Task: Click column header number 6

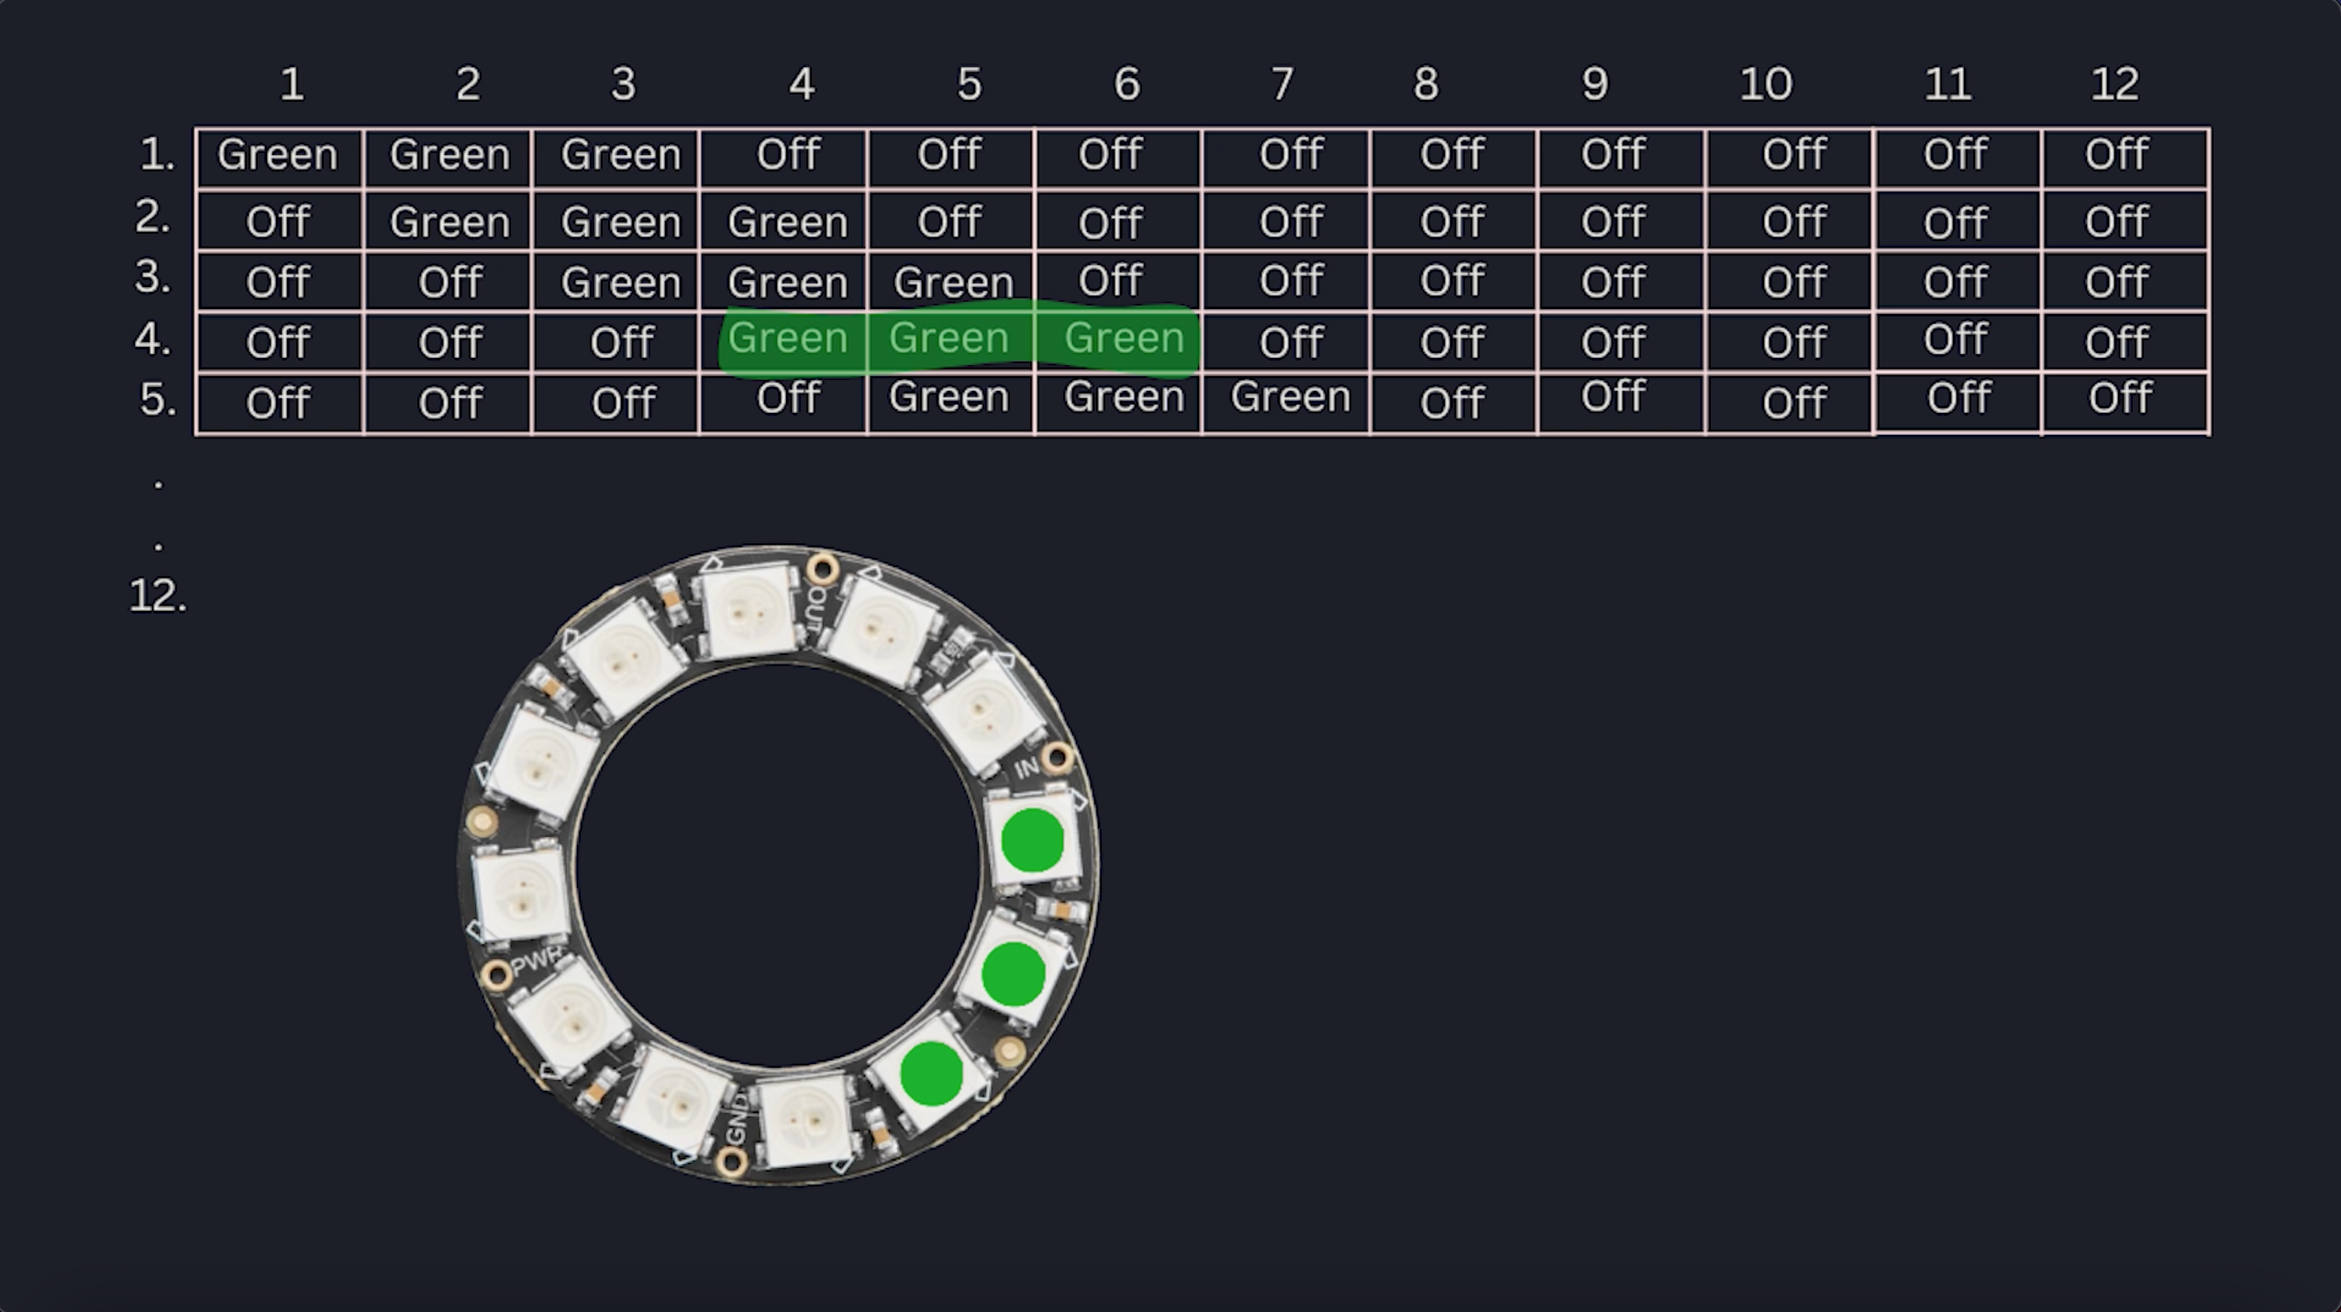Action: (x=1126, y=84)
